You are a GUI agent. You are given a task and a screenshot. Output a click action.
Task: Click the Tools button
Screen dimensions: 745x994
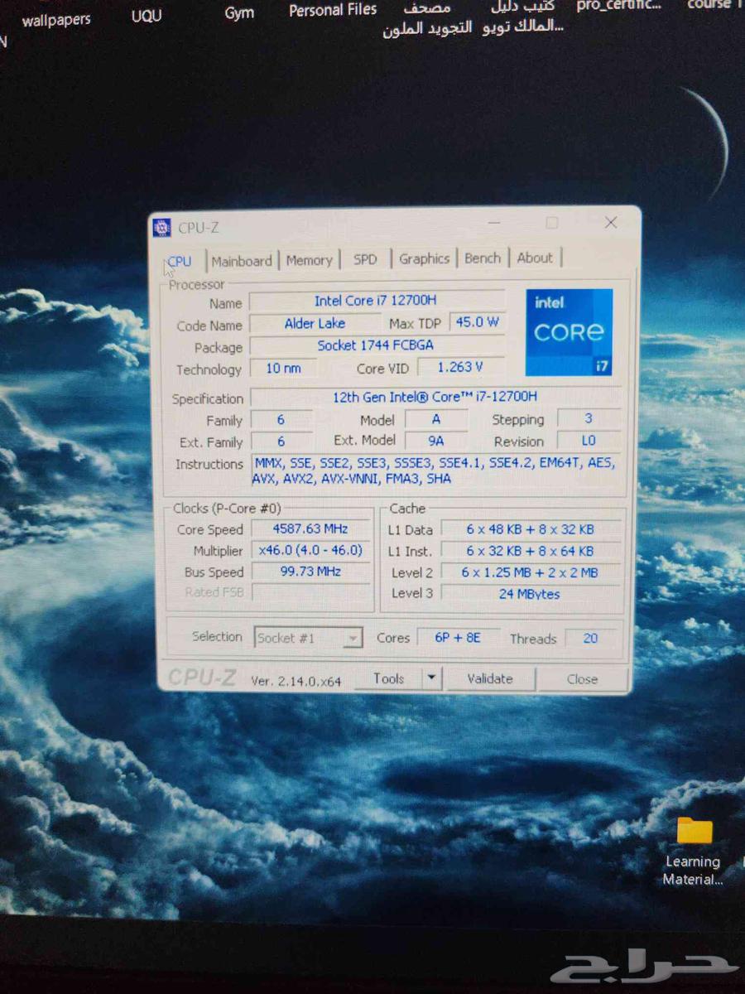[389, 678]
